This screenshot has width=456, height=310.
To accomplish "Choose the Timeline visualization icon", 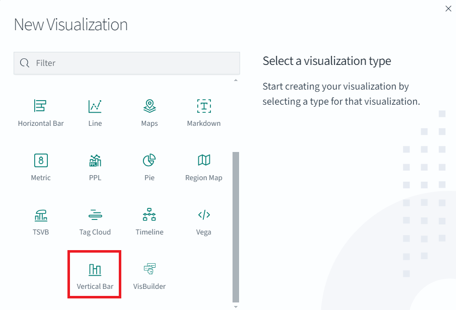I will click(149, 214).
